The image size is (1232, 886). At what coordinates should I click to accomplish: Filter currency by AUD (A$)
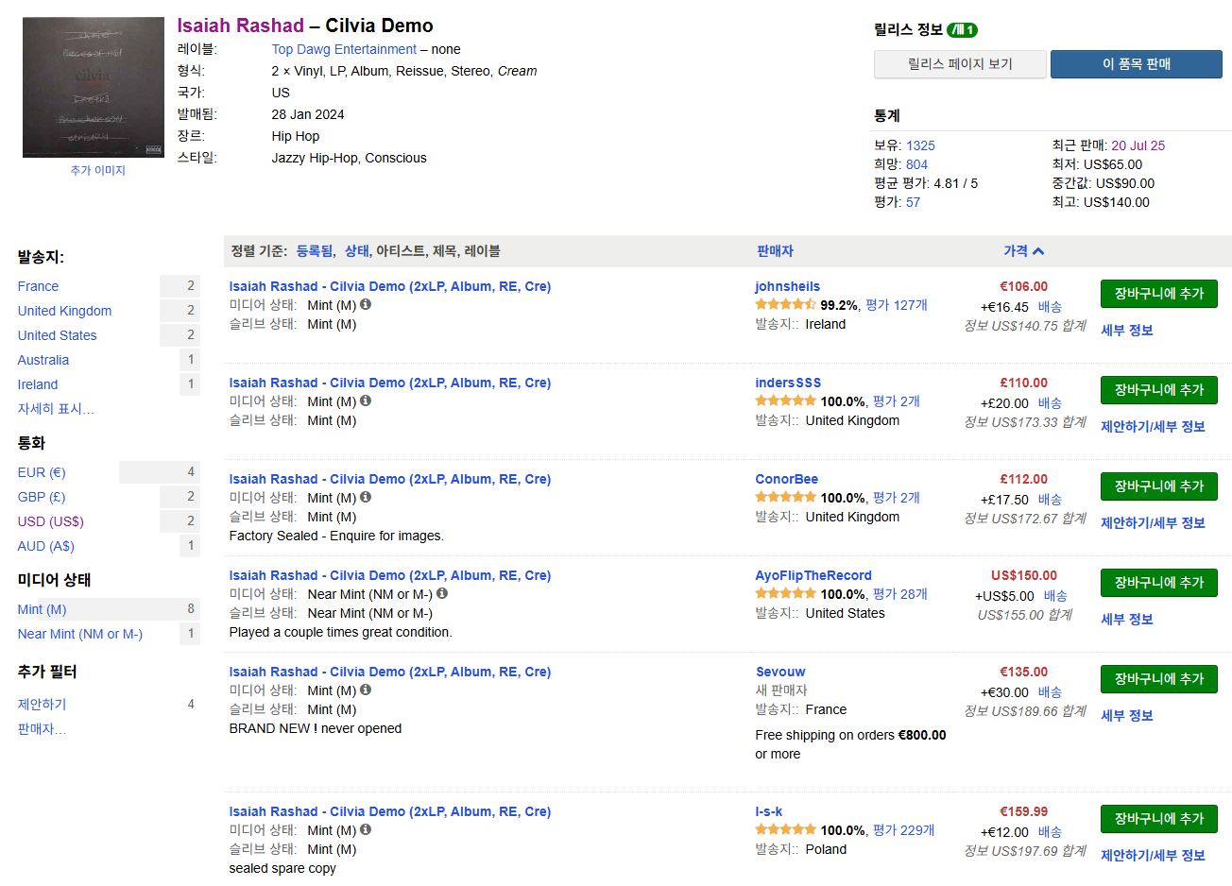pyautogui.click(x=45, y=546)
